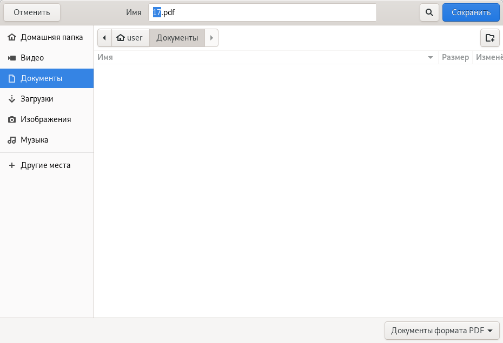
Task: Click the video camera icon for Видео
Action: pyautogui.click(x=12, y=58)
